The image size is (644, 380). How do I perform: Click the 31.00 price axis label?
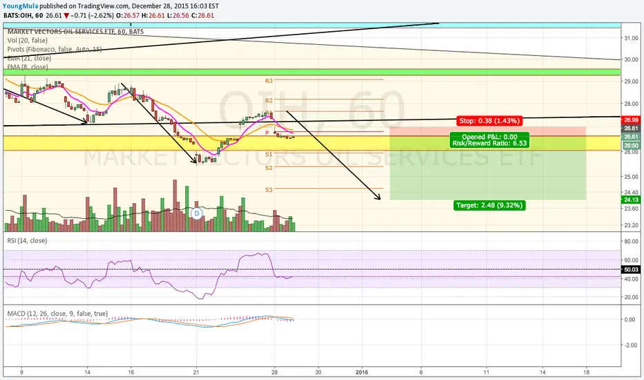coord(632,38)
